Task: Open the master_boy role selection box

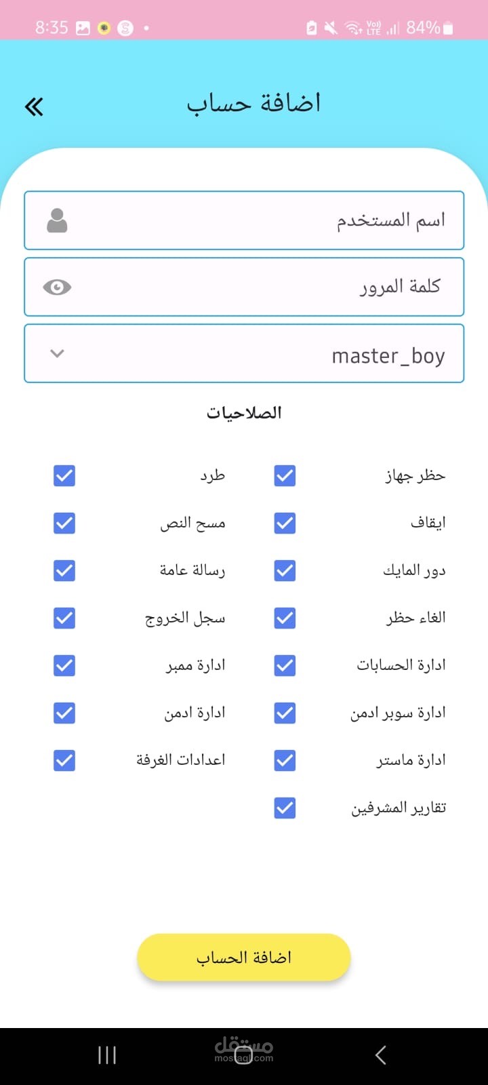Action: coord(271,353)
